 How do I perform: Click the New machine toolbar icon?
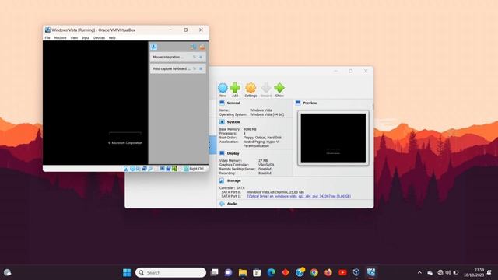click(223, 88)
